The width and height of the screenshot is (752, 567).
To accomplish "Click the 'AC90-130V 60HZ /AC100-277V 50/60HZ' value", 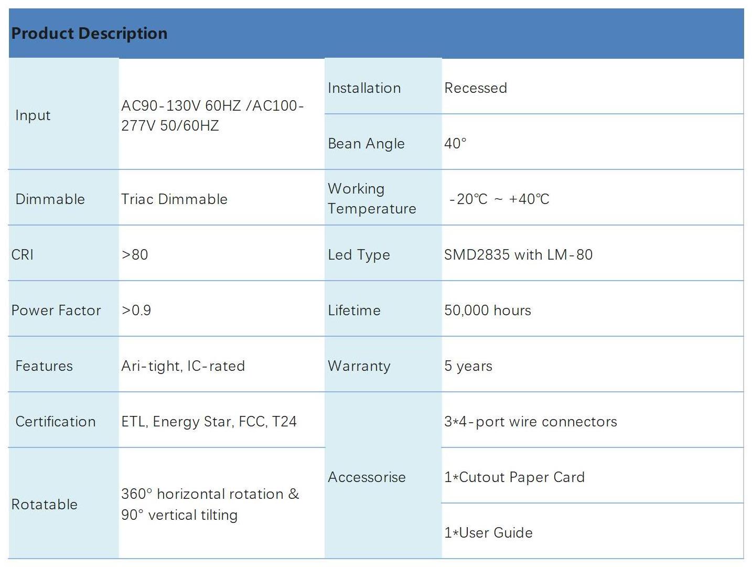I will point(212,115).
